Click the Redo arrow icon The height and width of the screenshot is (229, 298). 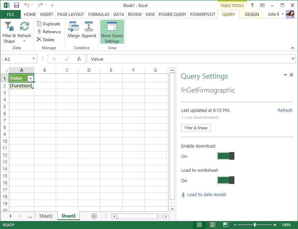(40, 5)
